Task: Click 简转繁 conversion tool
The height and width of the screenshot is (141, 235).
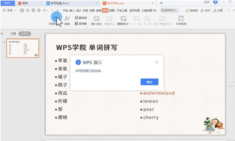Action: pyautogui.click(x=81, y=24)
